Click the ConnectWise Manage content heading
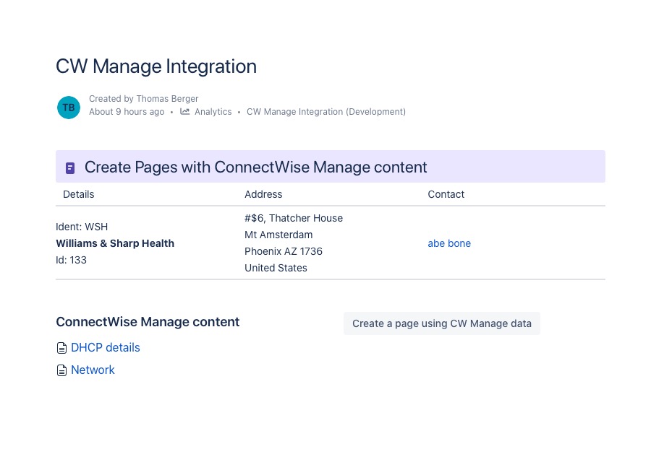Screen dimensions: 651x462 pos(148,322)
